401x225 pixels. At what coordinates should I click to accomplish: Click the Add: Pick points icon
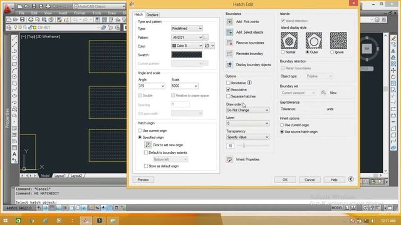(229, 22)
